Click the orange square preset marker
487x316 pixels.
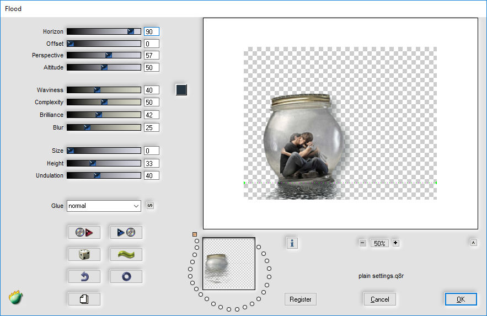point(195,234)
